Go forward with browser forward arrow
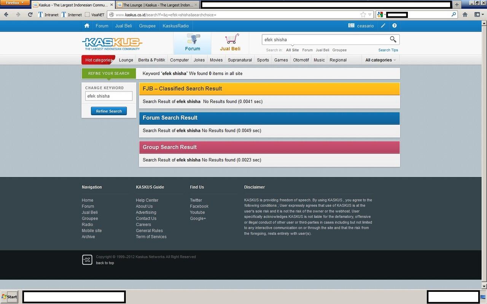Image resolution: width=487 pixels, height=304 pixels. tap(18, 14)
